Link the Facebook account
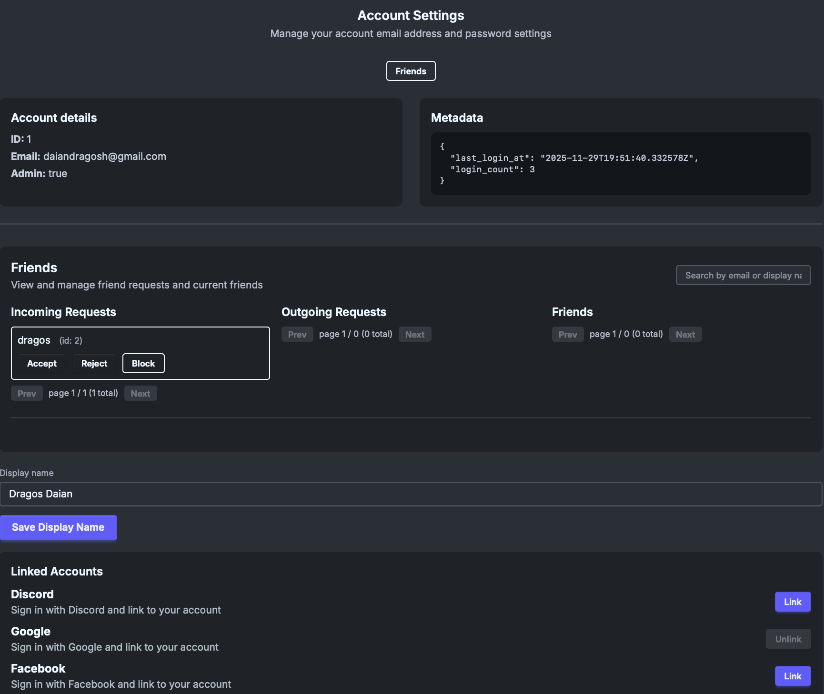 (x=793, y=676)
